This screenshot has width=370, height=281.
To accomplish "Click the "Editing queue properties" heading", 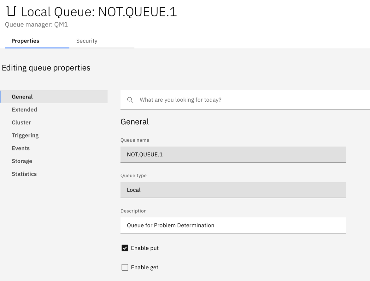I will 46,68.
